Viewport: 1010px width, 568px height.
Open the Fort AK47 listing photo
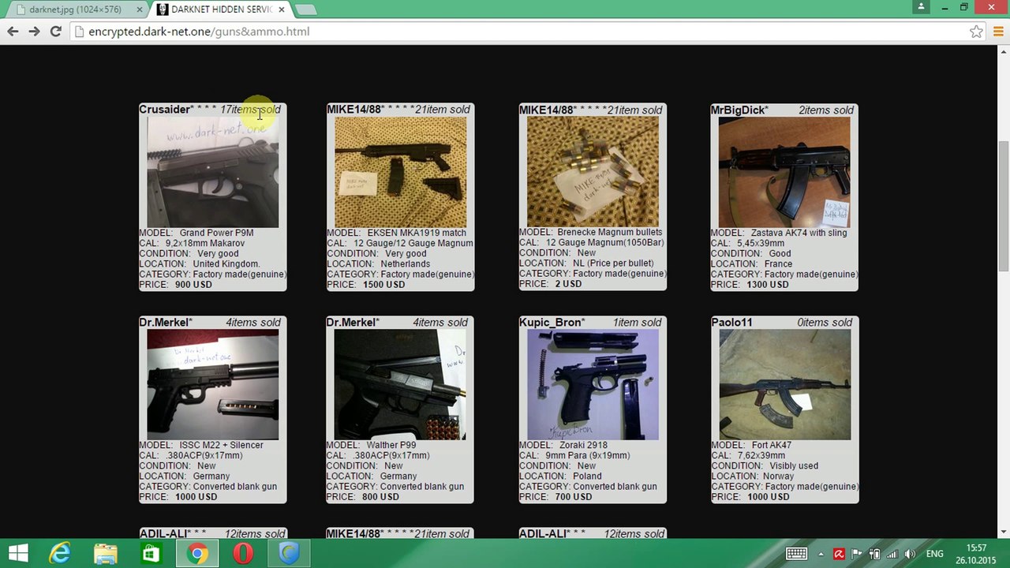point(784,384)
